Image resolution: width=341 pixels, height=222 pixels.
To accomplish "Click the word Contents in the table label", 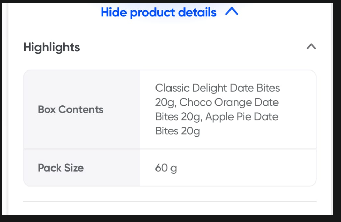I will [x=81, y=109].
